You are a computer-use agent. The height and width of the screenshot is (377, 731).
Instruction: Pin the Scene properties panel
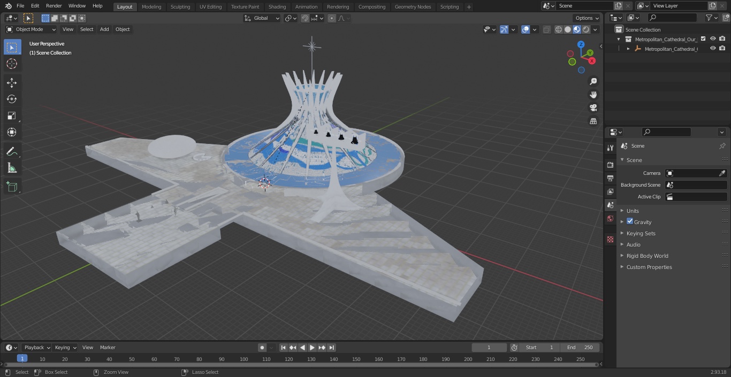pos(722,145)
